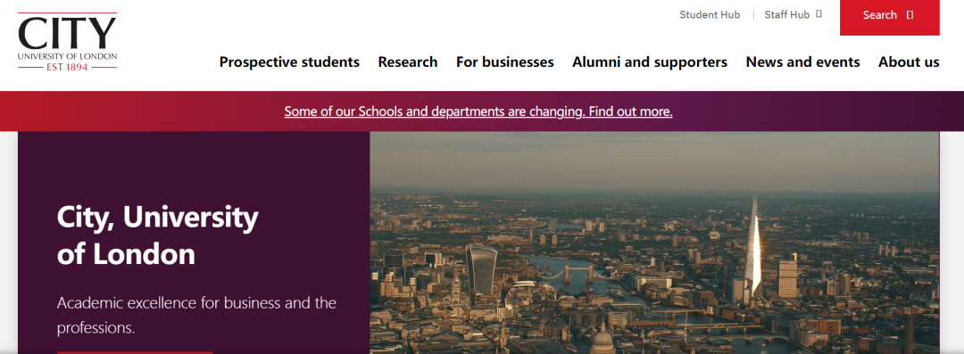This screenshot has height=354, width=964.
Task: Open the Prospective students menu
Action: point(289,62)
